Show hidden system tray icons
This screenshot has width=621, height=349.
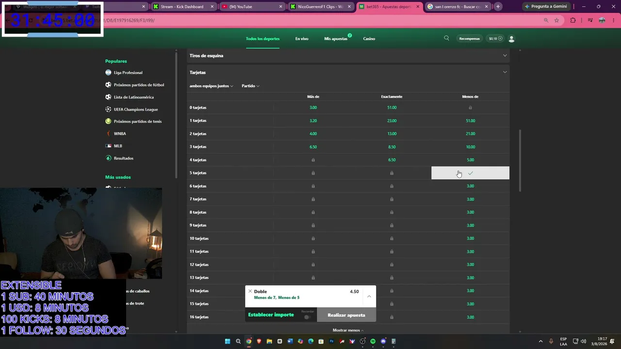(x=540, y=341)
